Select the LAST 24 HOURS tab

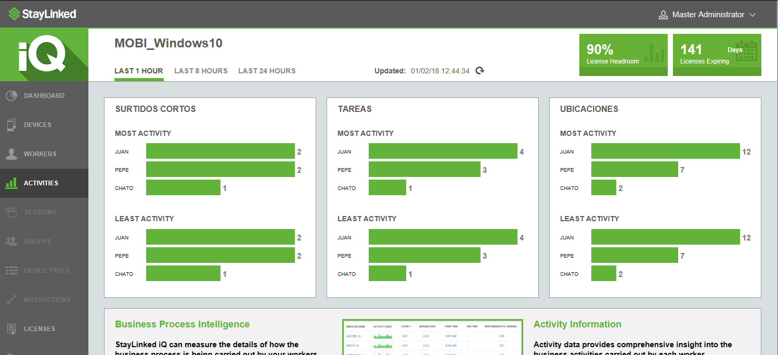(267, 71)
